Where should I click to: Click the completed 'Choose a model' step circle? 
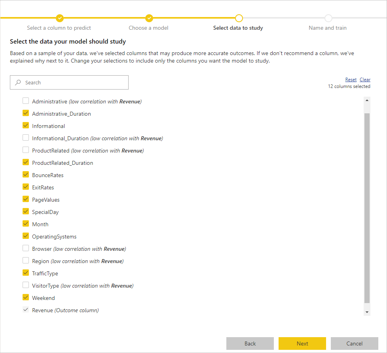[x=149, y=18]
